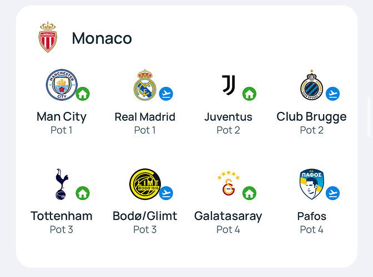Click blue plane icon beside Pafos
Screen dimensions: 373x277
click(333, 193)
